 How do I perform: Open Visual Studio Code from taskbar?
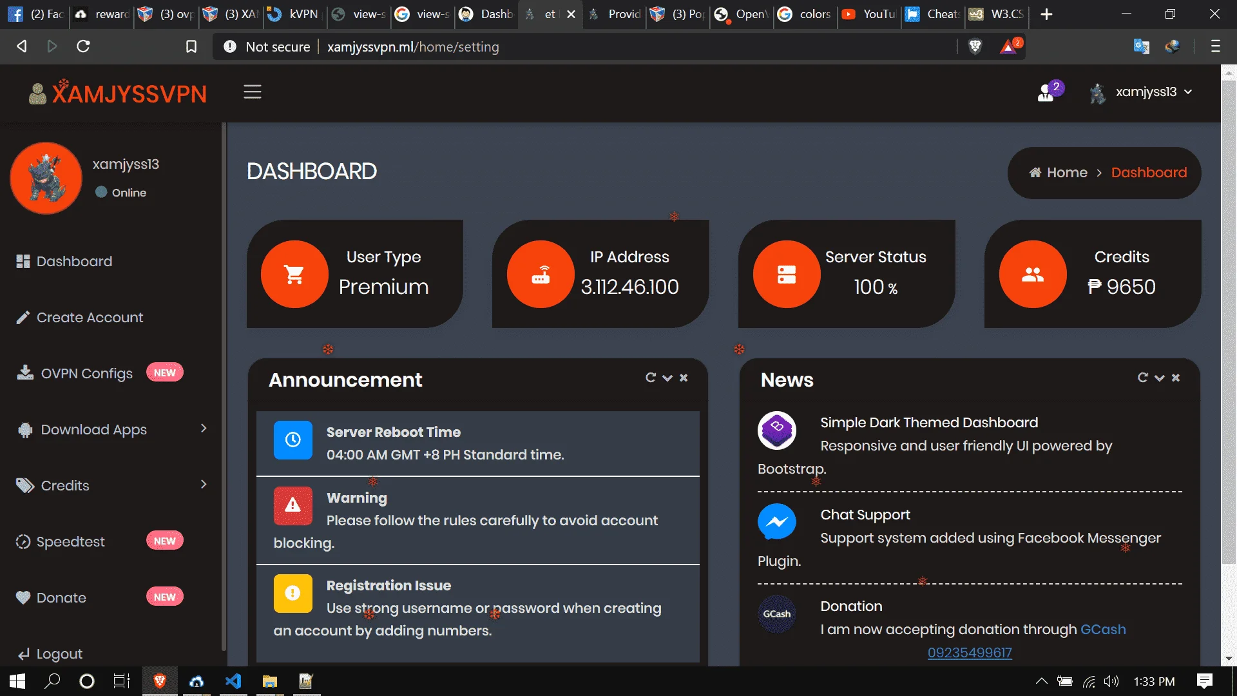tap(234, 681)
